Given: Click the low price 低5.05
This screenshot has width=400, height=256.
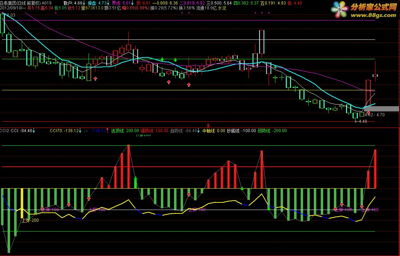Looking at the screenshot, I should pos(61,8).
